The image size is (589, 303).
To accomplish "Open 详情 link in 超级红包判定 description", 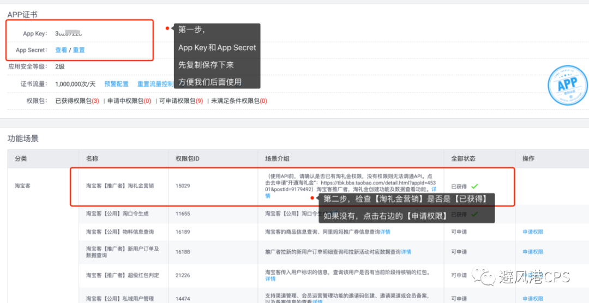I will click(x=270, y=278).
